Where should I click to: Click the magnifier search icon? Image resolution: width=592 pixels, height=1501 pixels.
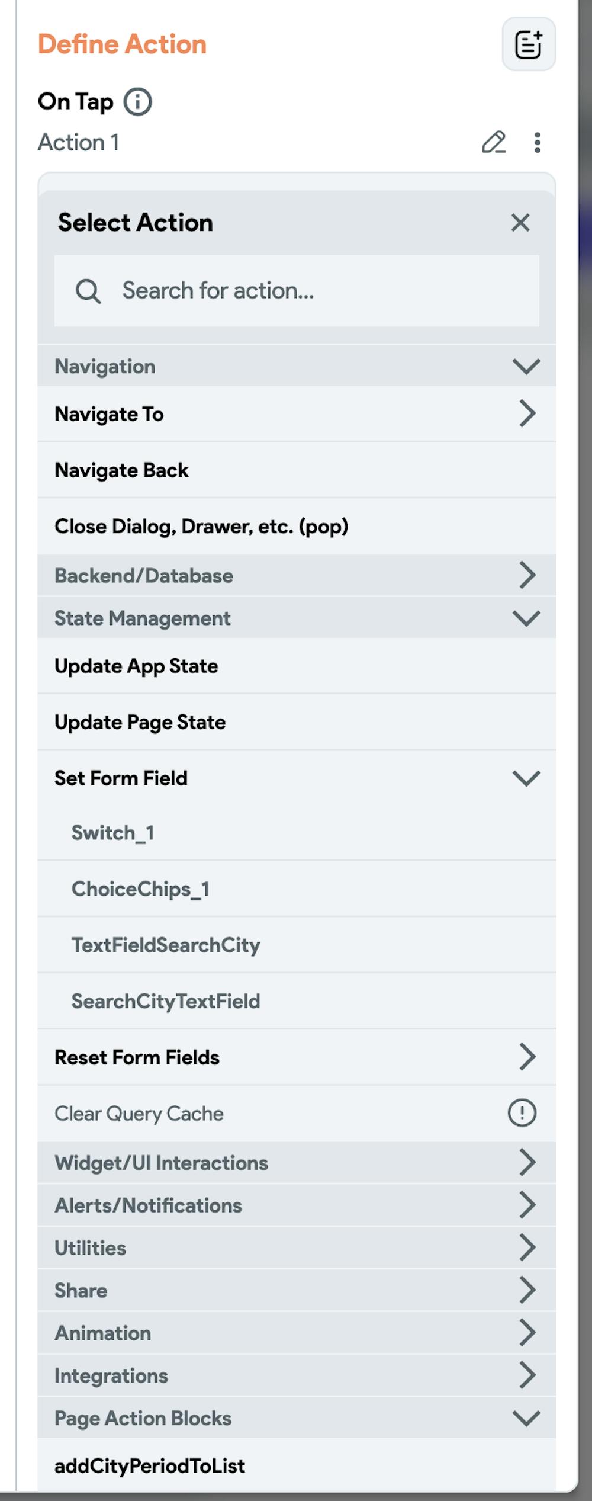(x=88, y=291)
